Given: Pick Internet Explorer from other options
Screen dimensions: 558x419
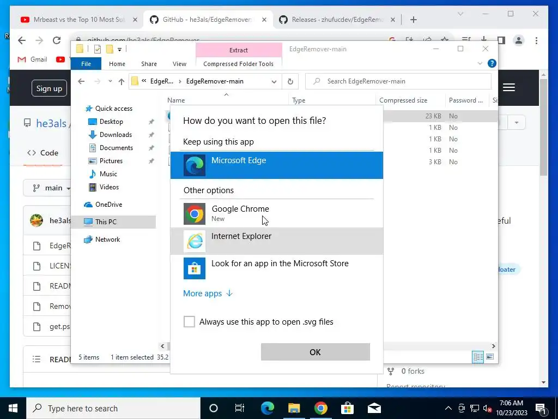Looking at the screenshot, I should (276, 241).
